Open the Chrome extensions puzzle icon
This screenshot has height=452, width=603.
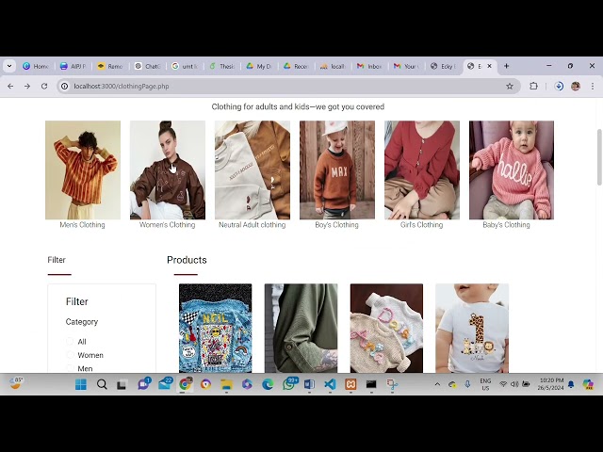(x=533, y=86)
